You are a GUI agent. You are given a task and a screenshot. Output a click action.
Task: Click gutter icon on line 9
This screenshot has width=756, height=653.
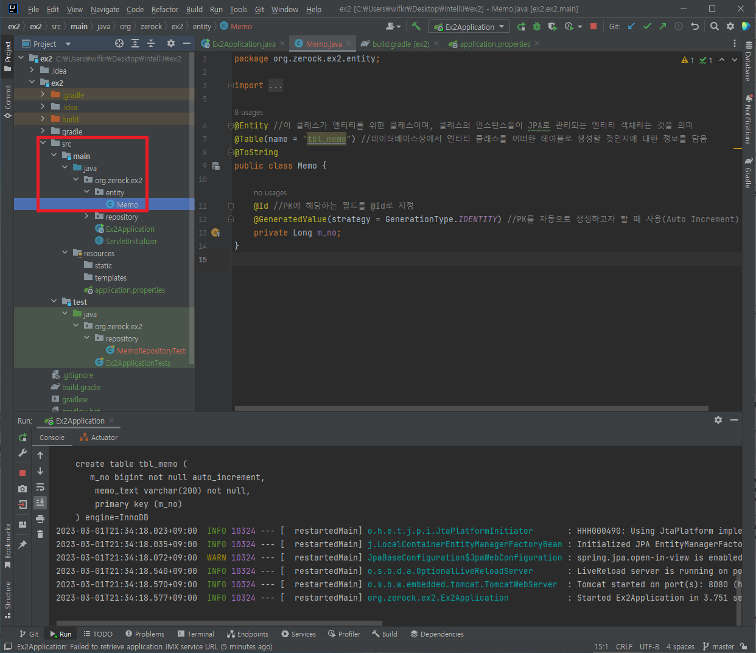[215, 166]
